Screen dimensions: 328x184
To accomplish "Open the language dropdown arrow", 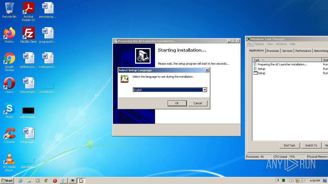I will coord(205,90).
